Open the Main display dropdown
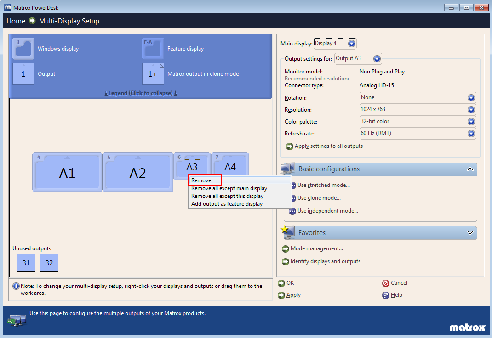Image resolution: width=492 pixels, height=338 pixels. (350, 43)
